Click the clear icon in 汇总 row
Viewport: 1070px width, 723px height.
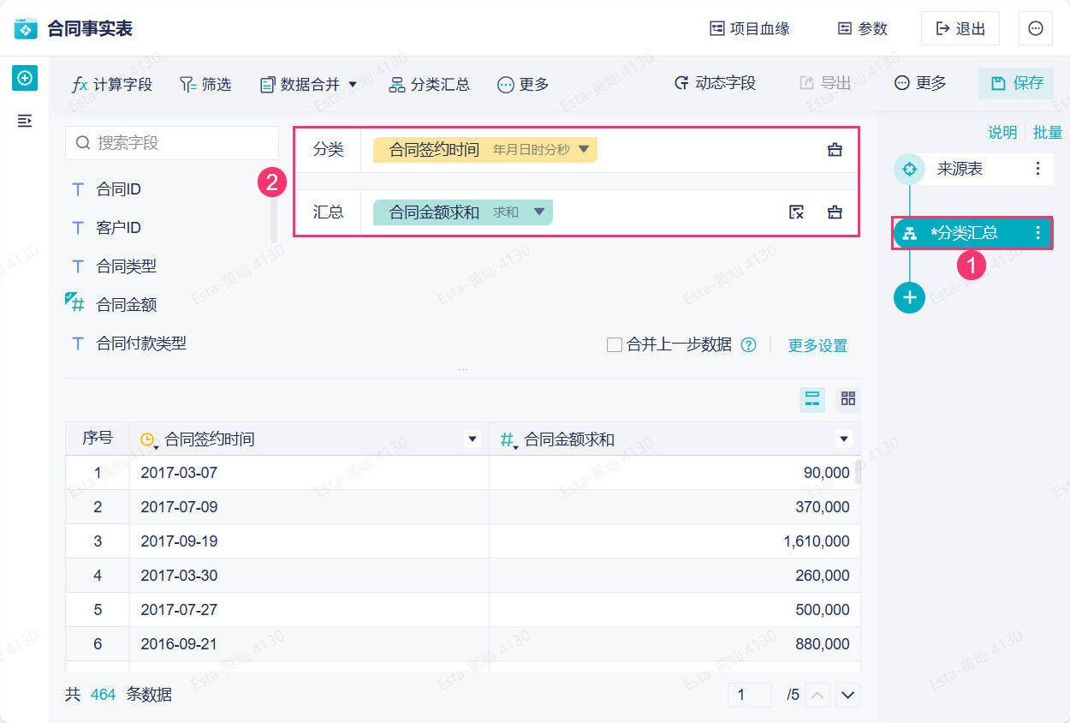point(796,212)
